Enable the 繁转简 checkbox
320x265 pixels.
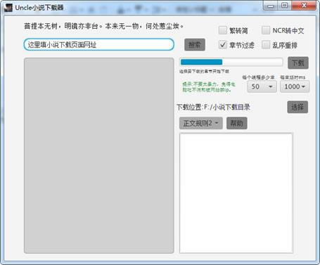[223, 30]
